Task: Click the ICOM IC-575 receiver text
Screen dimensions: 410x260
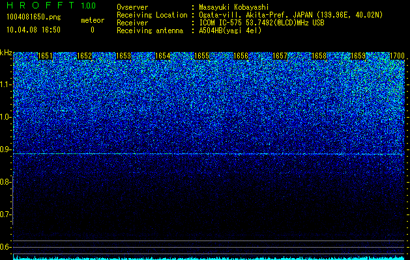Action: pos(261,23)
